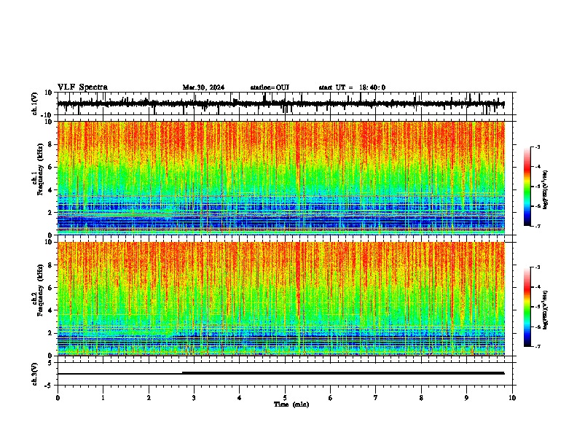Viewport: 577px width, 446px height.
Task: Click the ch.2 spectrogram color scale bar
Action: coord(527,307)
